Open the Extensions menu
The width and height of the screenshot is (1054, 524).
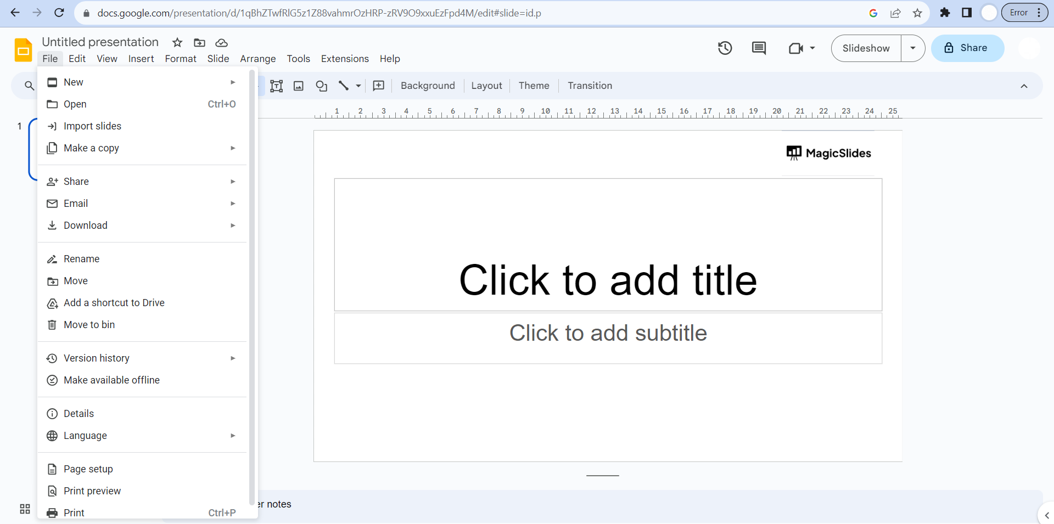click(x=345, y=59)
